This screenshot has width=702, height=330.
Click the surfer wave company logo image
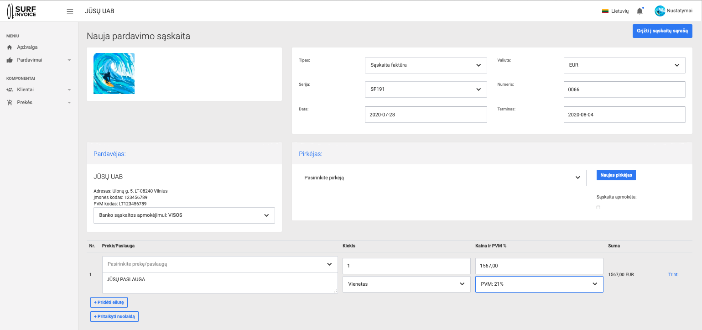pos(114,73)
